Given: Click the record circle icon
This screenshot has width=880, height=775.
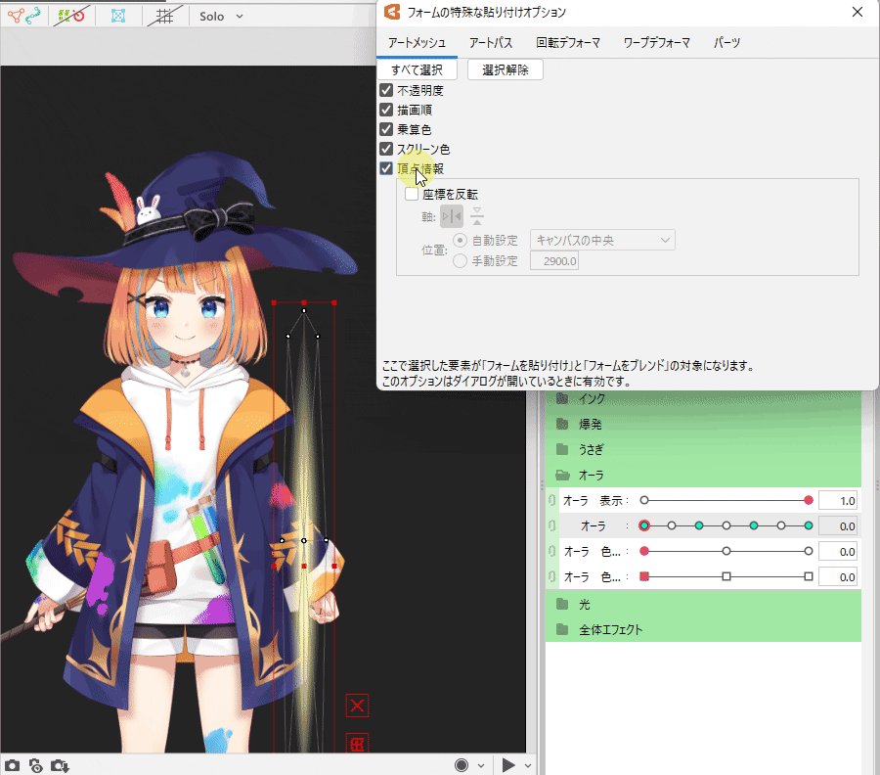Looking at the screenshot, I should 462,765.
